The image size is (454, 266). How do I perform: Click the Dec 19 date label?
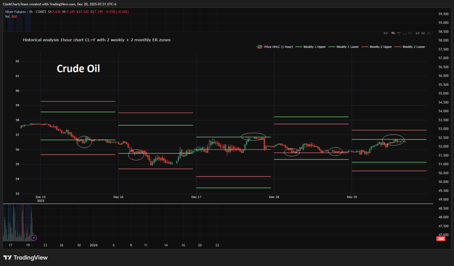[352, 197]
